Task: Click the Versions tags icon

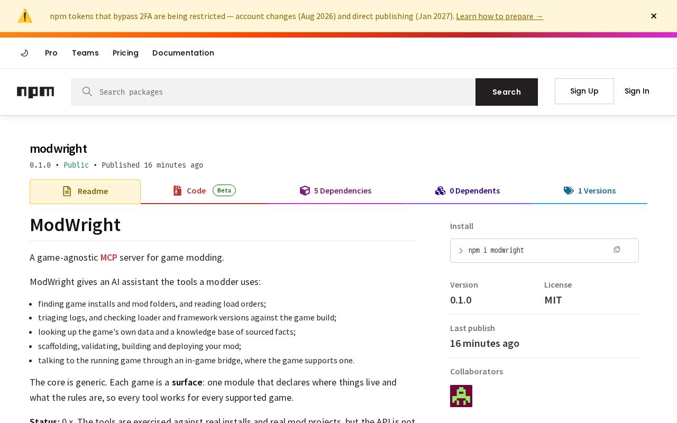Action: pos(569,191)
